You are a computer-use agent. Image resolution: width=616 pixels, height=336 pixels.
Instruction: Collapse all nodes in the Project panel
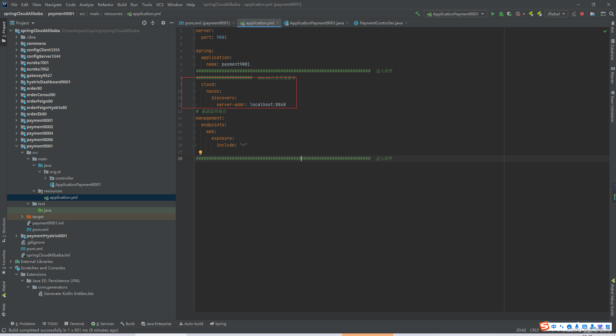tap(153, 23)
